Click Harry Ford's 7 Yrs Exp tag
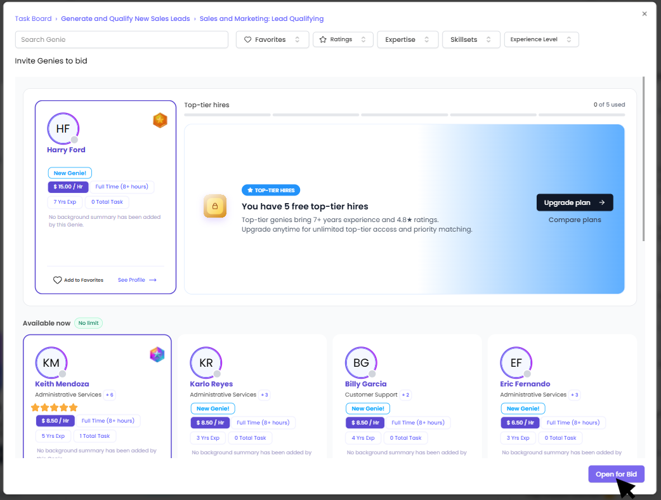Image resolution: width=661 pixels, height=500 pixels. click(65, 202)
